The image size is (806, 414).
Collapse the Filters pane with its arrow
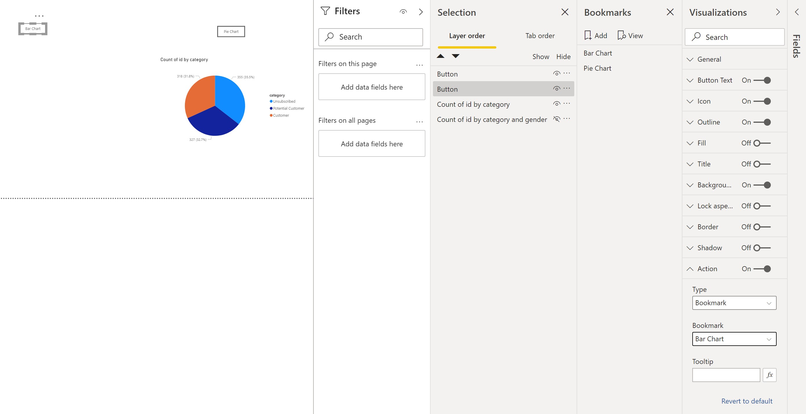[421, 12]
